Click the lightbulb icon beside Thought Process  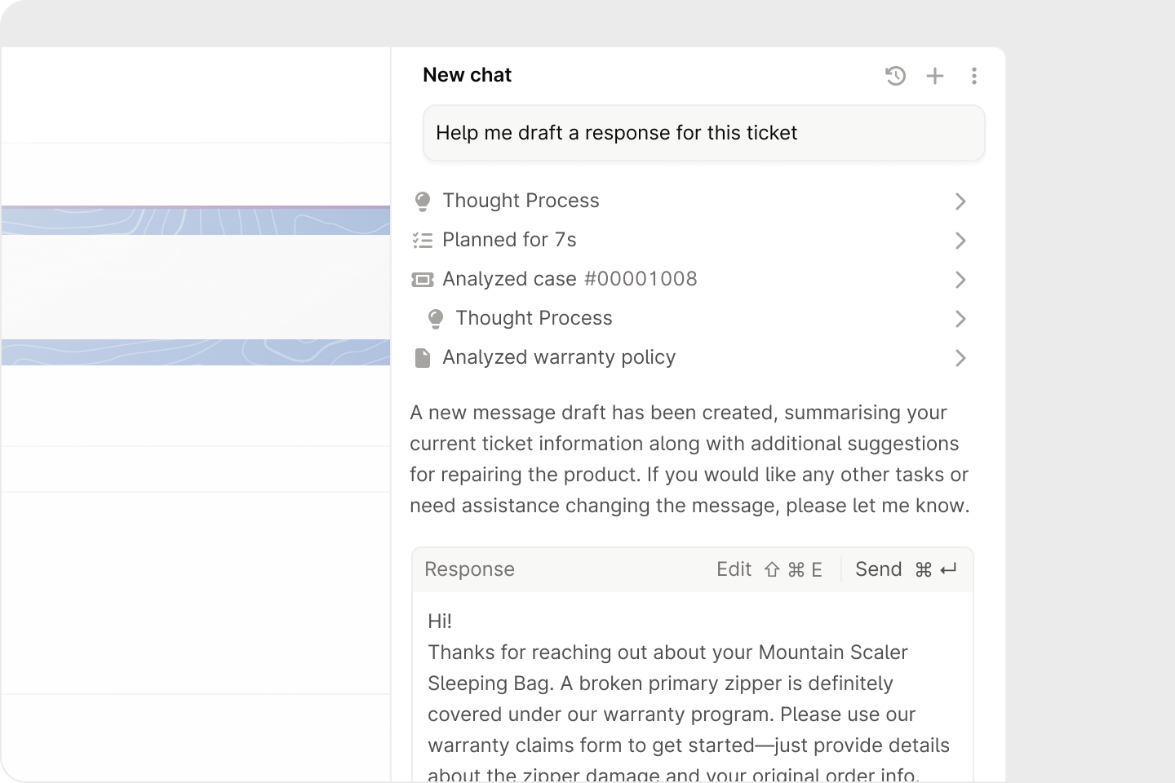[422, 201]
